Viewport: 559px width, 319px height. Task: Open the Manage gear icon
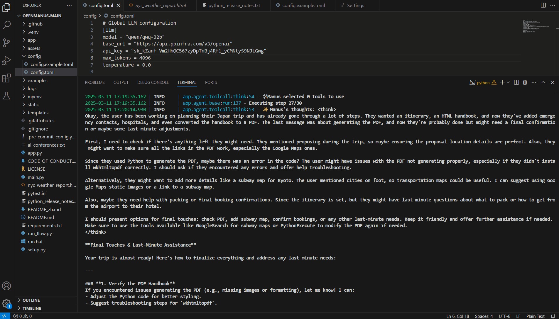[6, 303]
